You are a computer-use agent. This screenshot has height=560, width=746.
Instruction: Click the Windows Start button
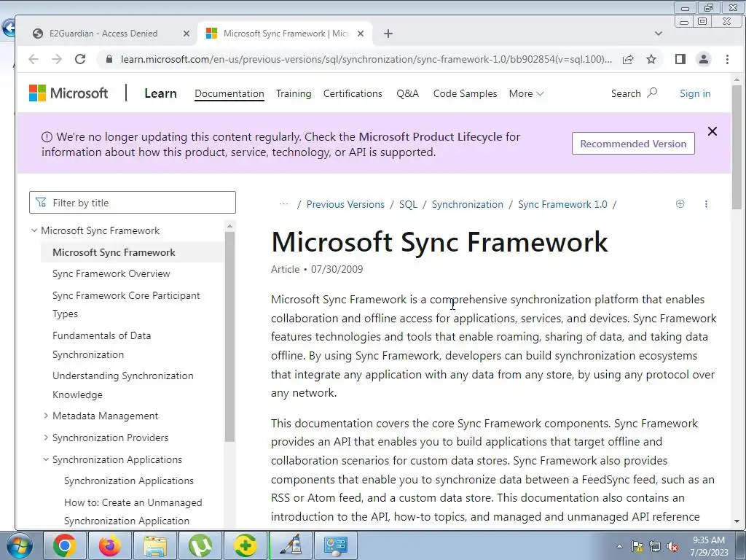point(18,545)
